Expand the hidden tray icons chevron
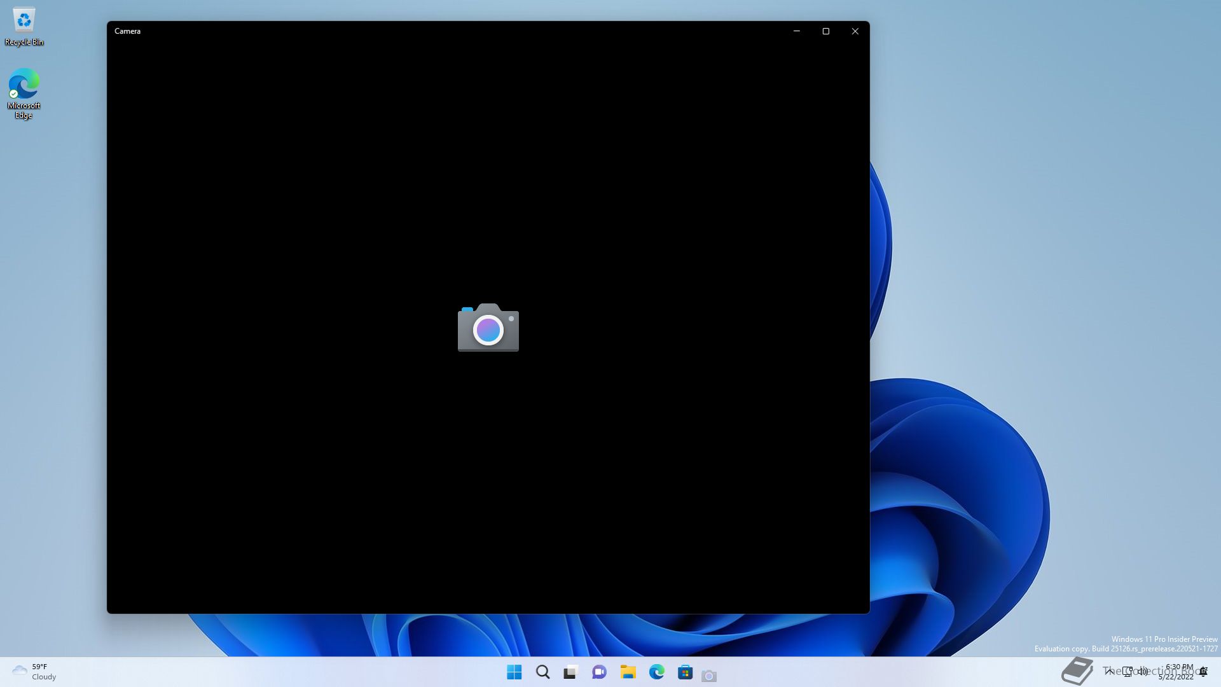The height and width of the screenshot is (687, 1221). tap(1110, 671)
